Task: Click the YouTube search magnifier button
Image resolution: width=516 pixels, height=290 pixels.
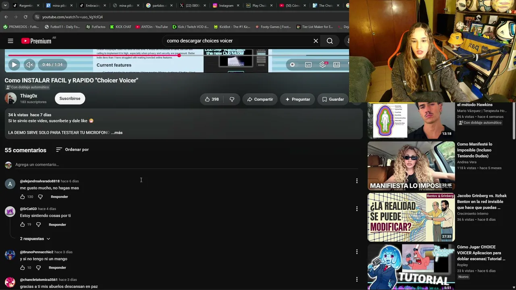Action: (330, 41)
